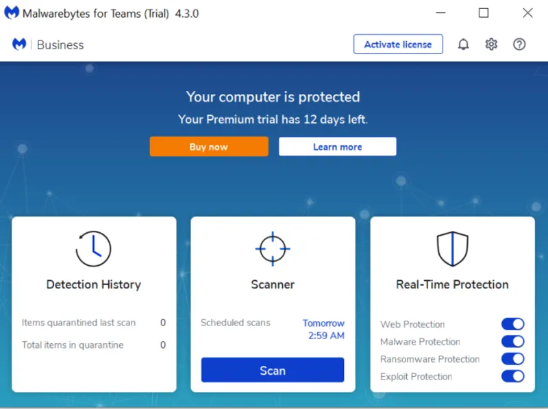Click the Malwarebytes Business logo icon

pos(19,45)
